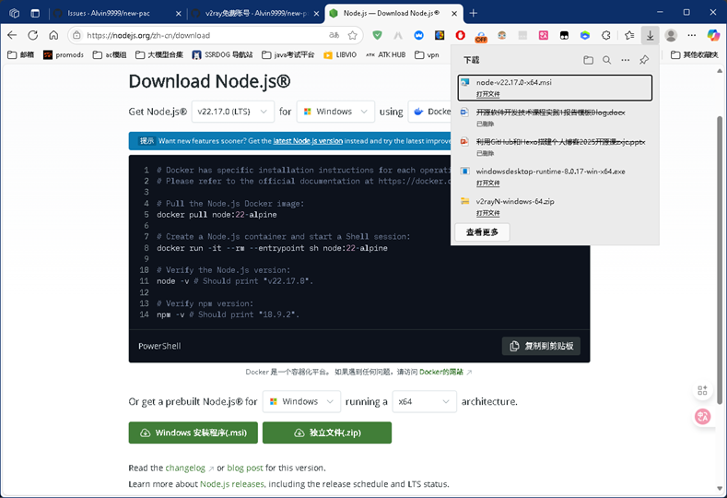This screenshot has width=727, height=498.
Task: Open more options in downloads panel
Action: click(x=626, y=60)
